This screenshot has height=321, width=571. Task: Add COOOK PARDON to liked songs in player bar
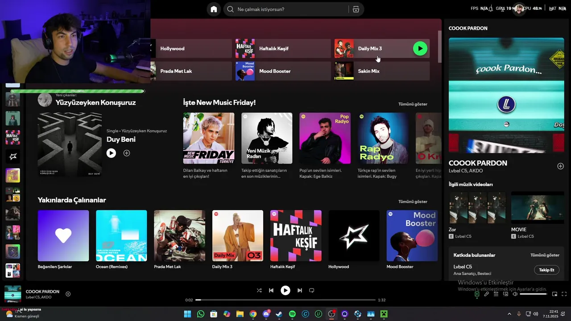[x=68, y=294]
